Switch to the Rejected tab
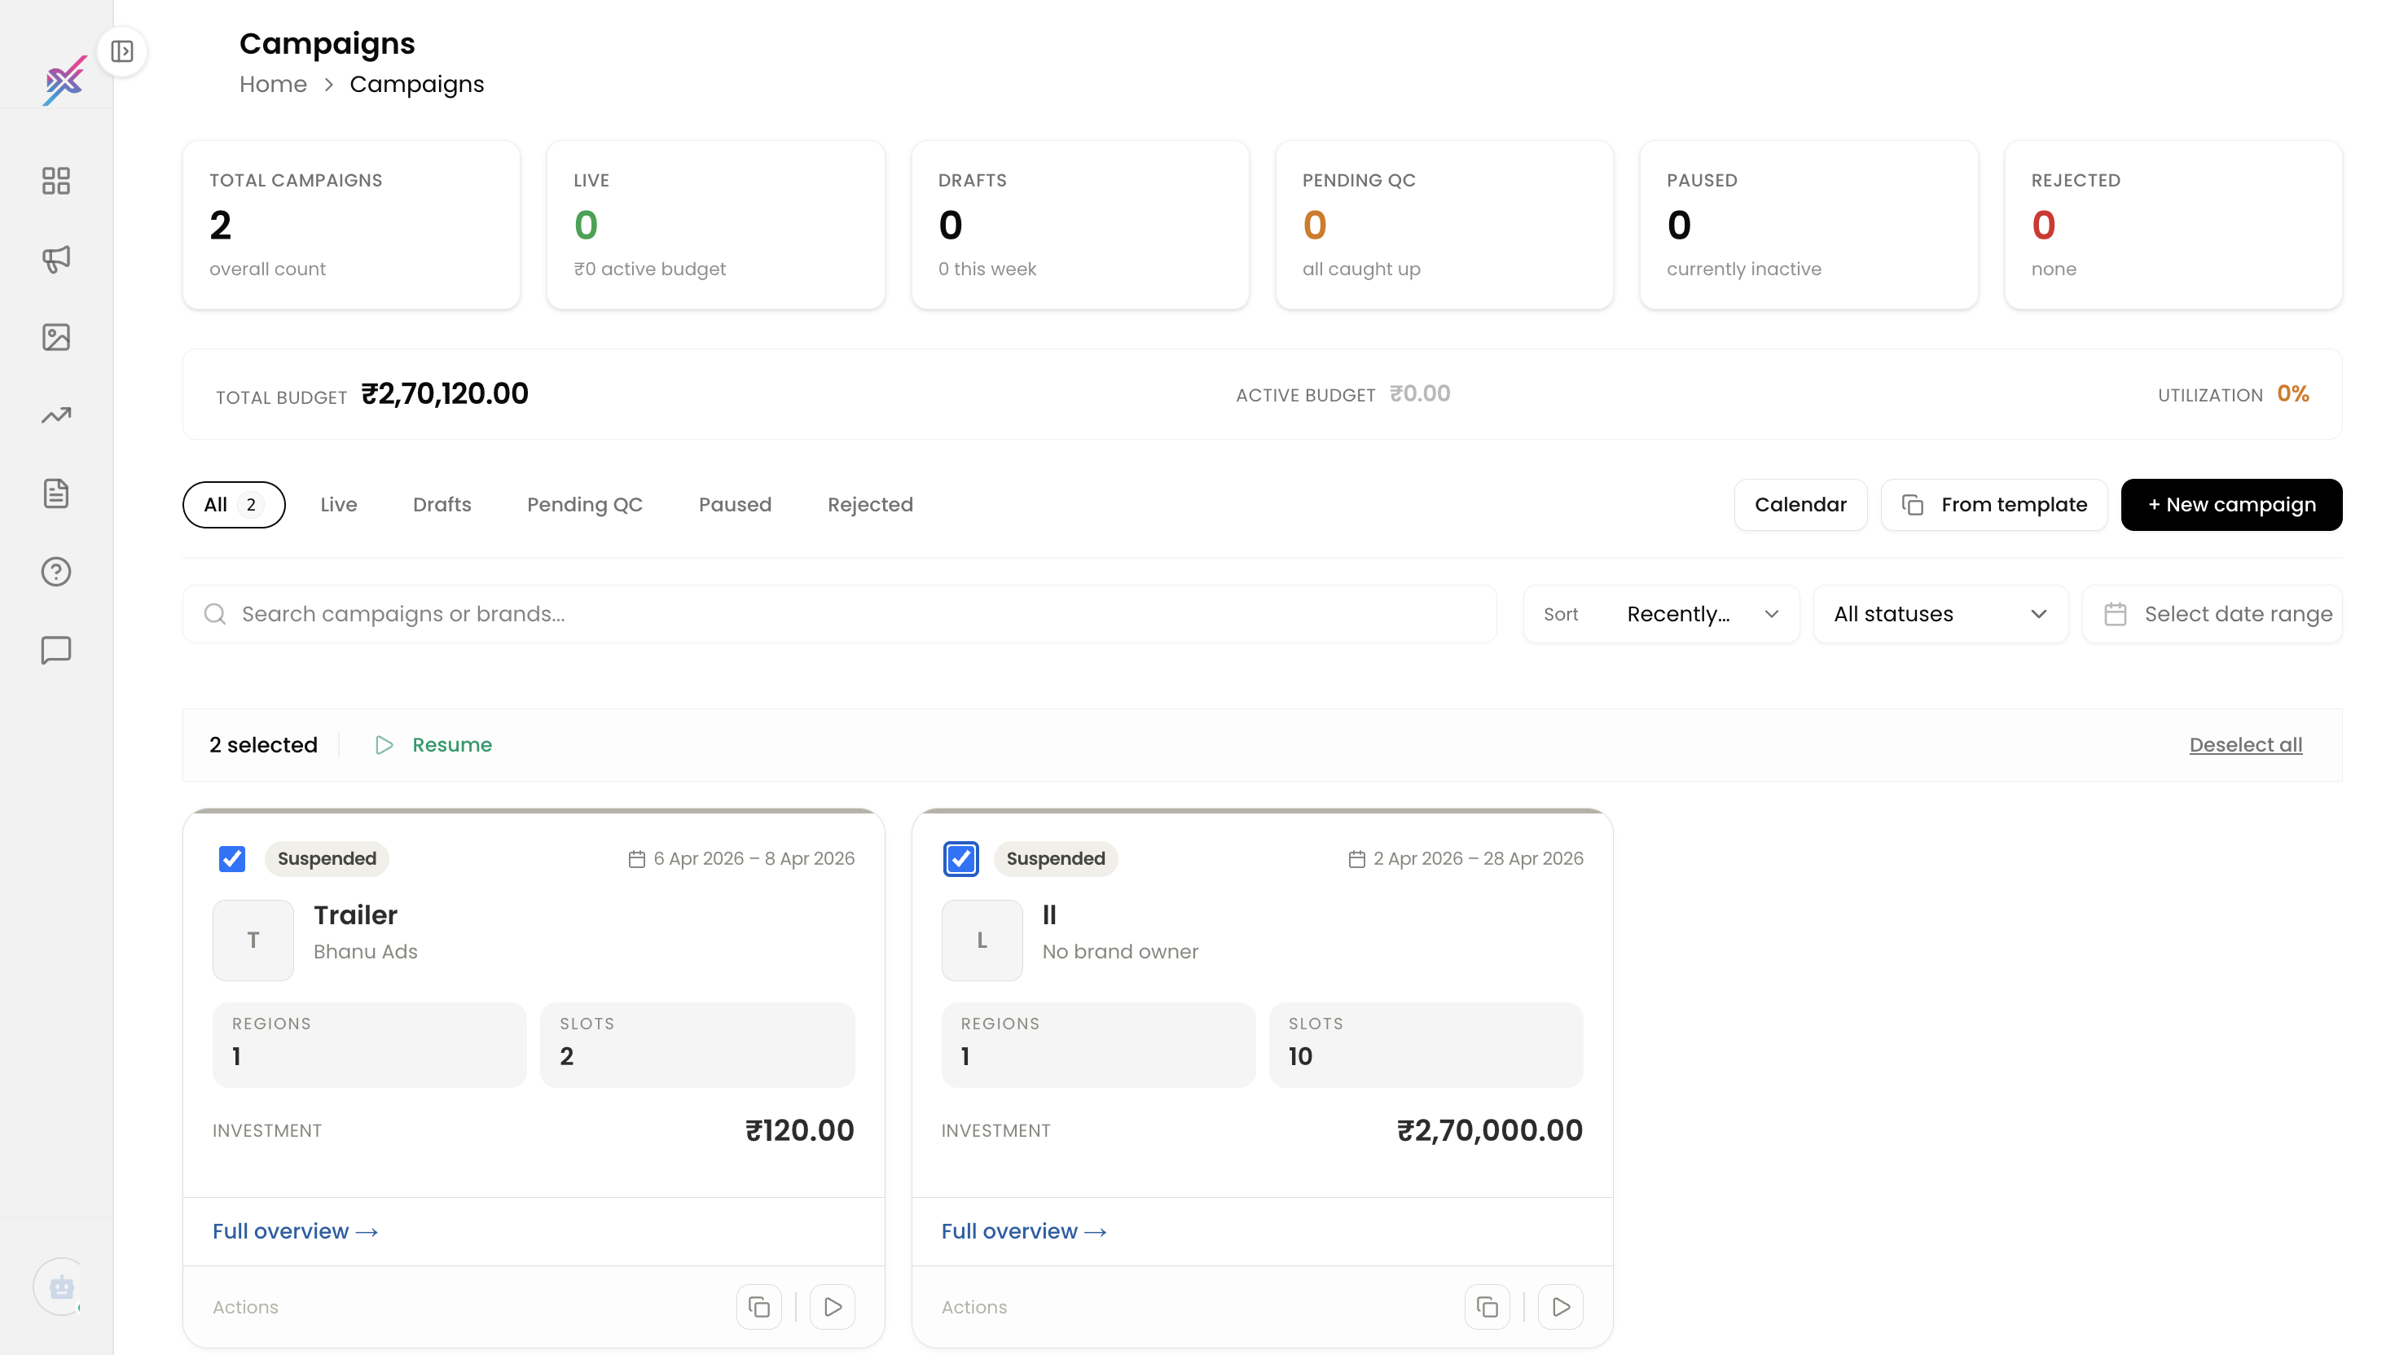 (870, 504)
